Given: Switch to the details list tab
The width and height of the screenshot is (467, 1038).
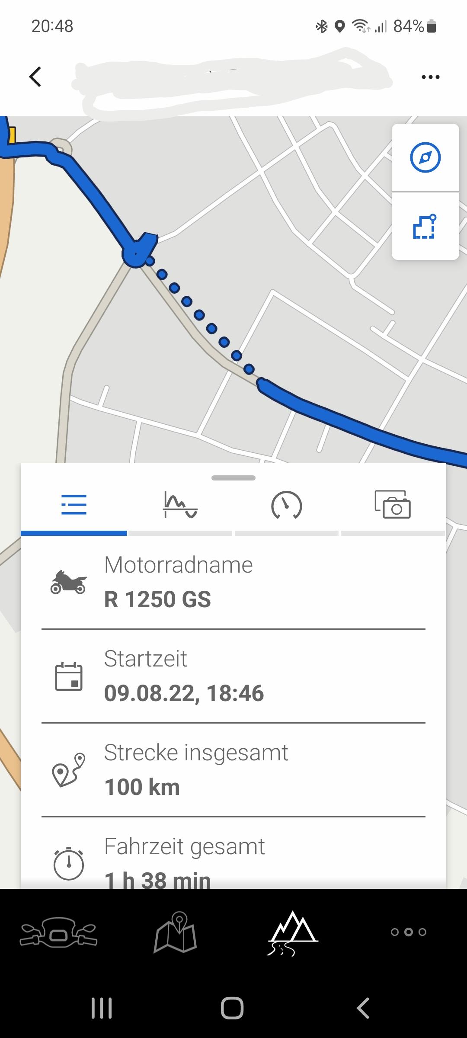Looking at the screenshot, I should tap(74, 505).
